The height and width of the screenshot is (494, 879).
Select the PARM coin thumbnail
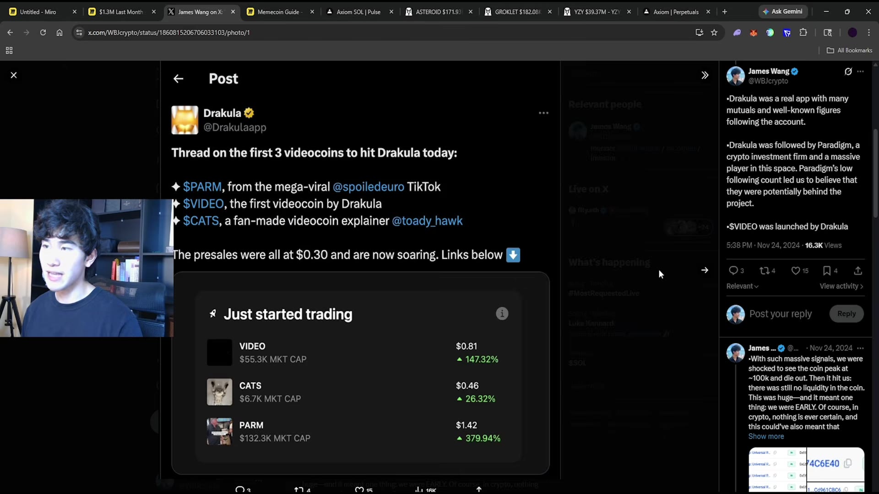click(x=220, y=431)
